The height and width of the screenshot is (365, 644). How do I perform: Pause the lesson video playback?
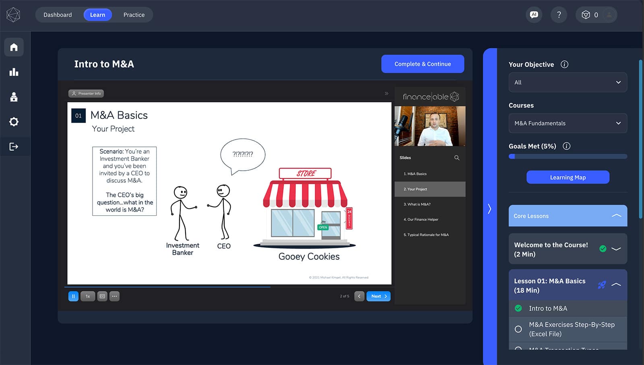73,296
